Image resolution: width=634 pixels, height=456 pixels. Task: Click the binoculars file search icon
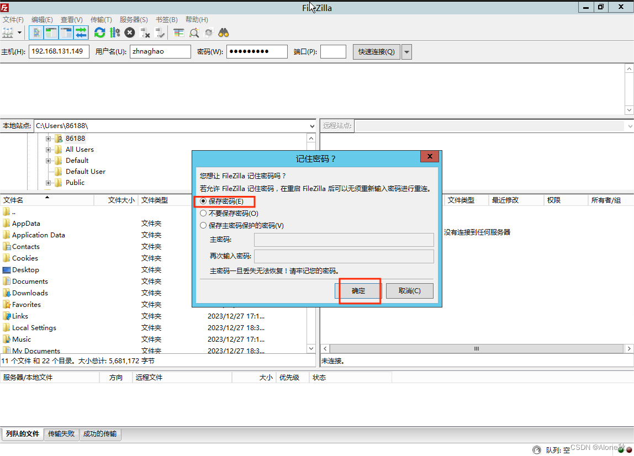click(224, 33)
